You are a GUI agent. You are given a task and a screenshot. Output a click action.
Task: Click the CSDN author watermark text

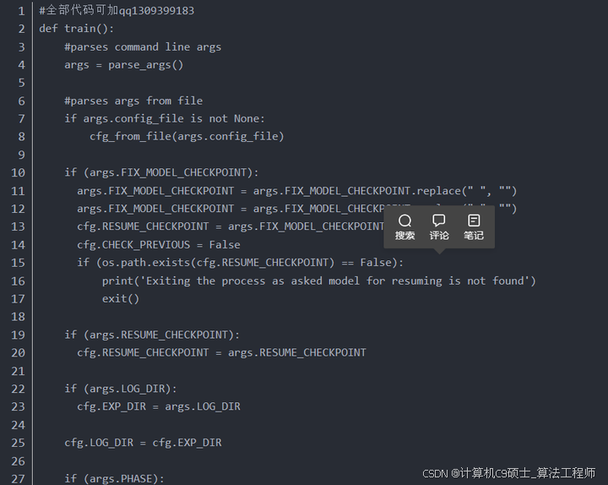point(509,473)
